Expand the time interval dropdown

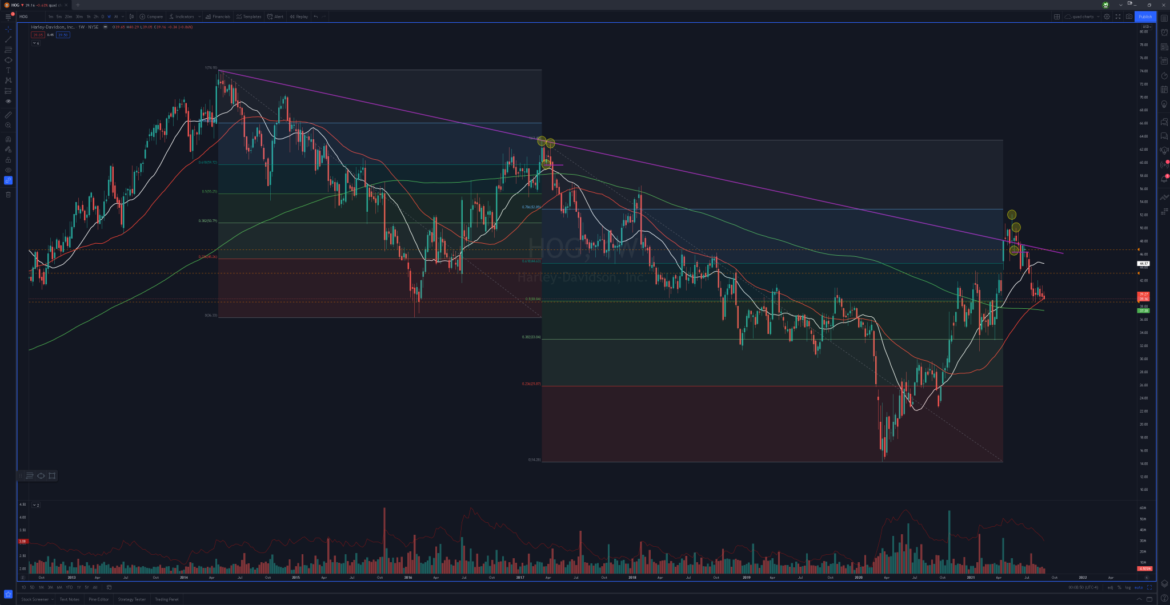(x=123, y=17)
